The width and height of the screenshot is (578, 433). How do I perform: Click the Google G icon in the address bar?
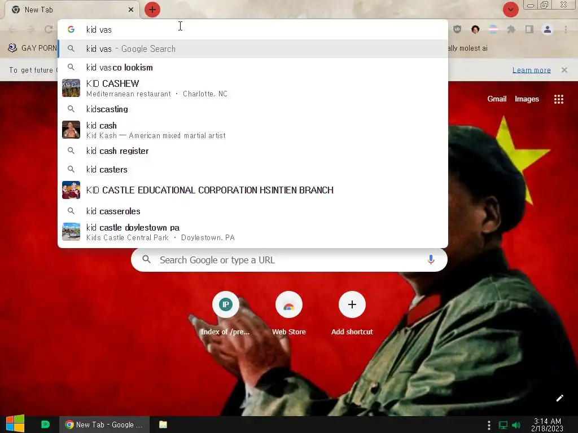71,29
